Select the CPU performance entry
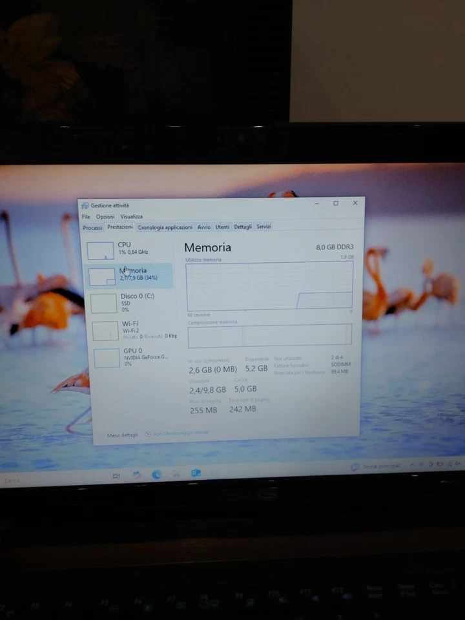465x620 pixels. click(x=129, y=251)
